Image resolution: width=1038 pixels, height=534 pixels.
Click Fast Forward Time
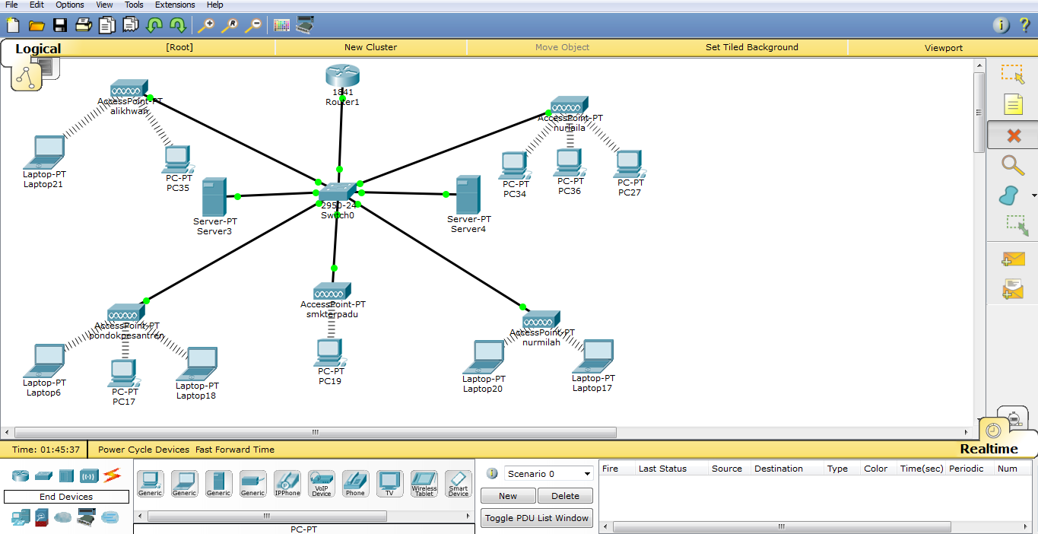(x=235, y=450)
